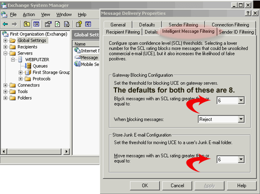Screen dimensions: 260x194
Task: Click the Cancel button
Action: pos(177,185)
